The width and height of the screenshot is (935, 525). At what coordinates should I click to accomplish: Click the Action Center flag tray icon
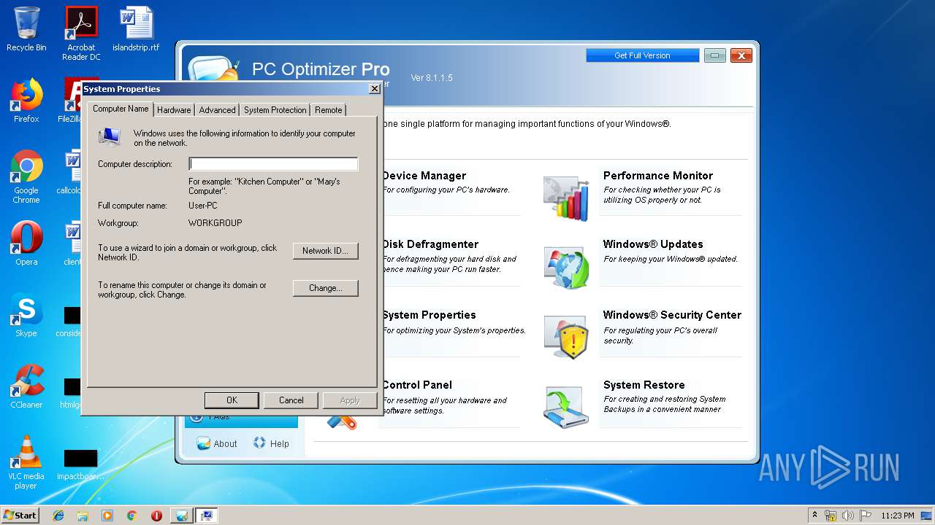coord(866,516)
